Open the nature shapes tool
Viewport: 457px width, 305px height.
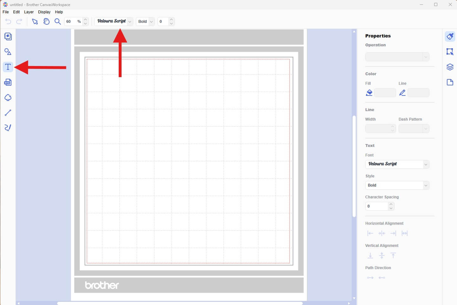pos(8,97)
